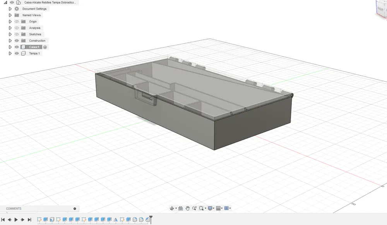The height and width of the screenshot is (225, 387).
Task: Click the Sketches folder icon
Action: point(24,34)
